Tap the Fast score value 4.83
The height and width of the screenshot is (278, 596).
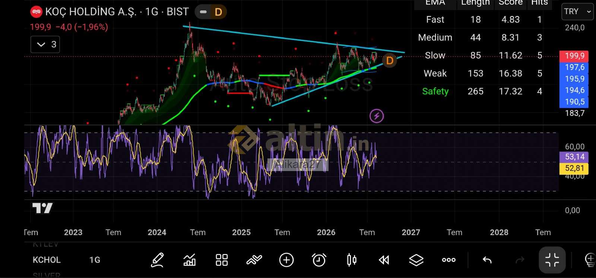point(510,19)
